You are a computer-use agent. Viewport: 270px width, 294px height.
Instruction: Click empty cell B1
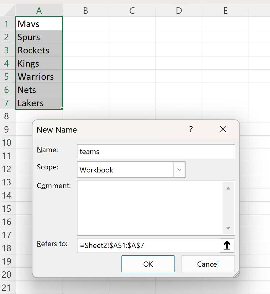[x=85, y=23]
